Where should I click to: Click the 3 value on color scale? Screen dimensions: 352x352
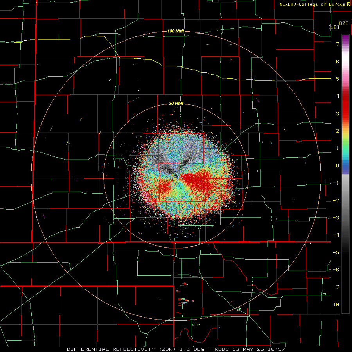(338, 113)
